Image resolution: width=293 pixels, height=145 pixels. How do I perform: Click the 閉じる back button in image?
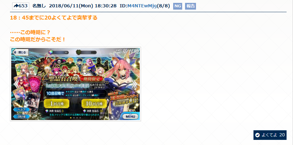click(x=20, y=52)
